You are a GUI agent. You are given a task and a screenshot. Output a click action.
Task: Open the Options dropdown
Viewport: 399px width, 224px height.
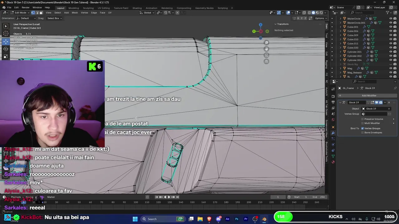point(320,18)
